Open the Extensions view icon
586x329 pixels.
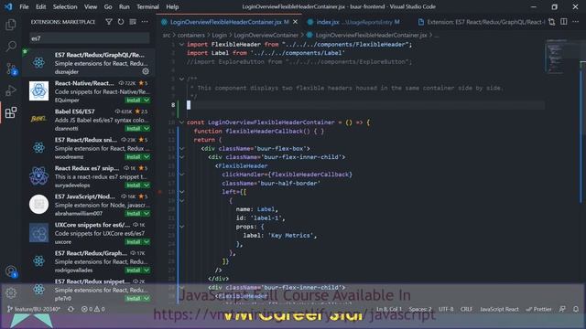click(11, 112)
